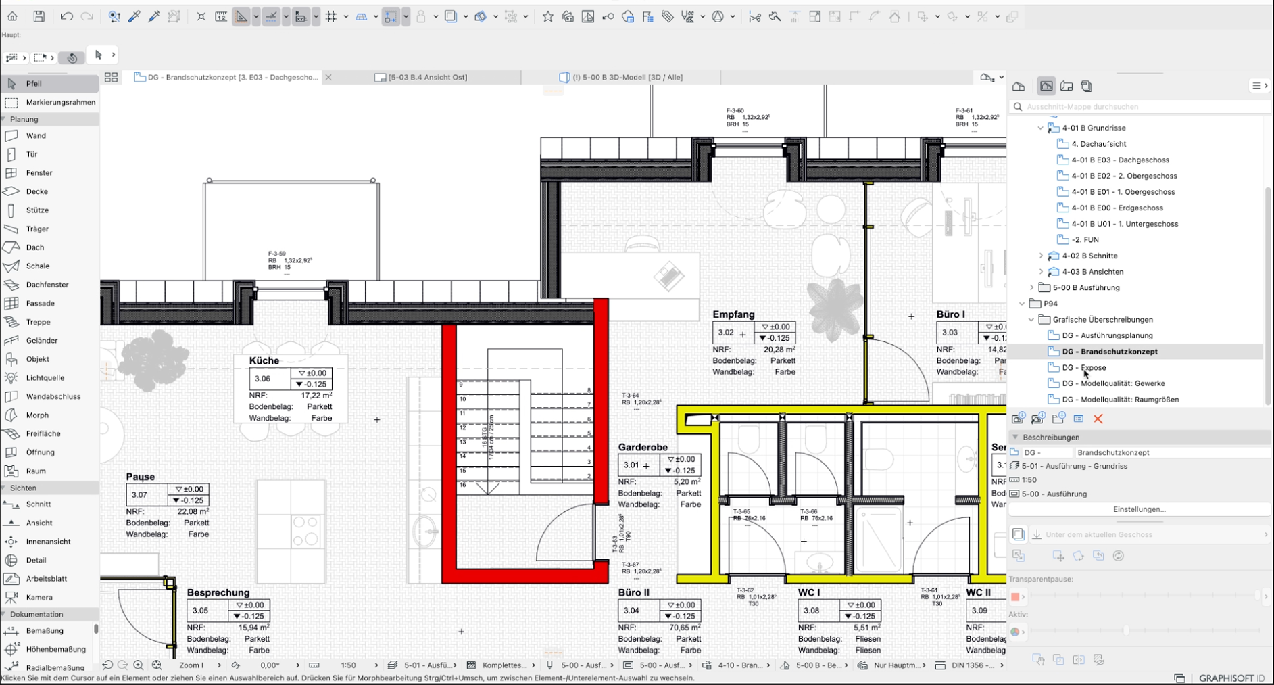Toggle the snap guides button in the toolbar

[x=271, y=16]
